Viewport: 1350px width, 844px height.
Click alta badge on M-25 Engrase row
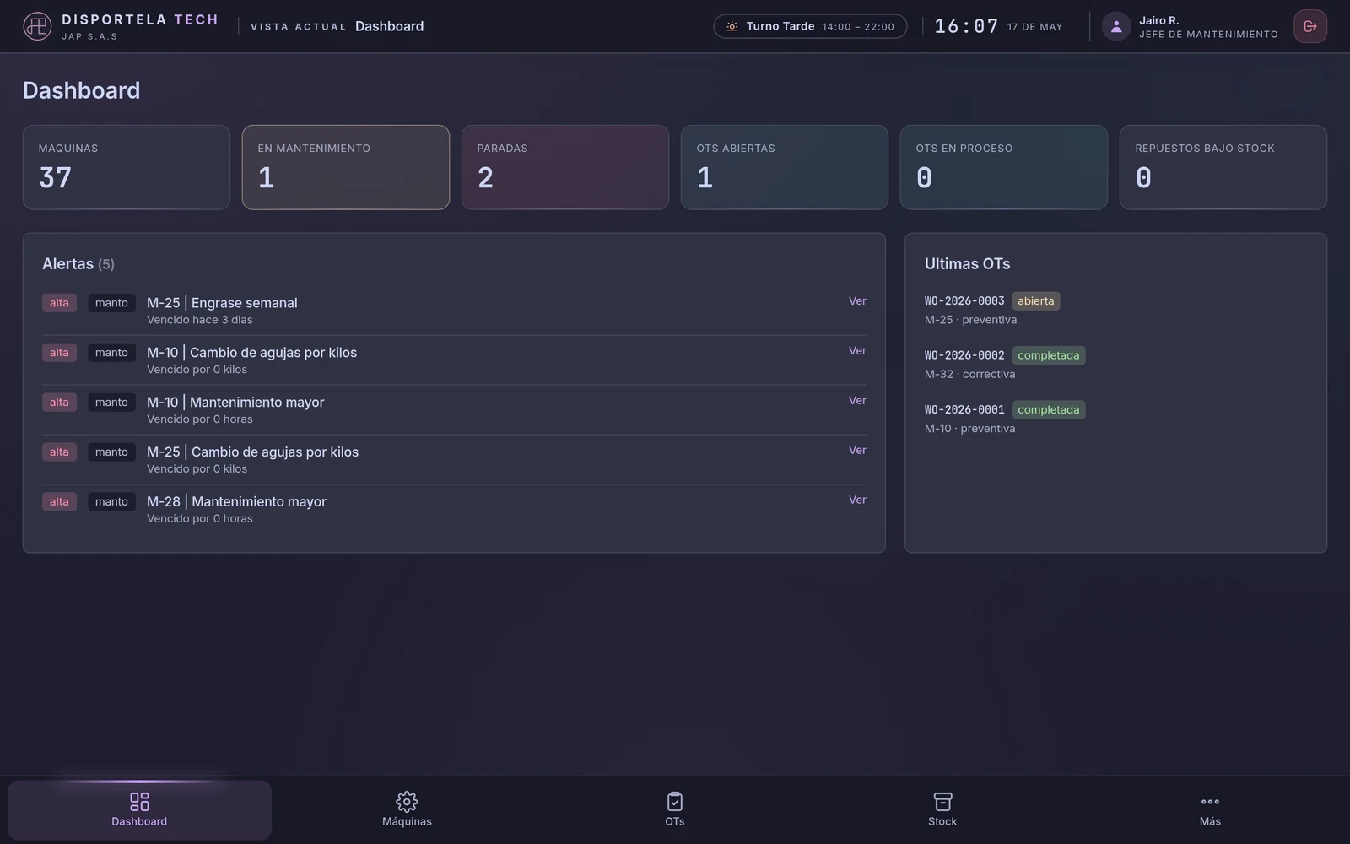pos(59,303)
